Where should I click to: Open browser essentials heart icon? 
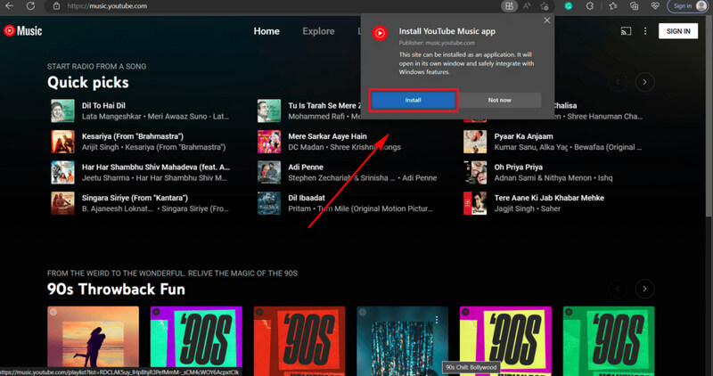655,6
